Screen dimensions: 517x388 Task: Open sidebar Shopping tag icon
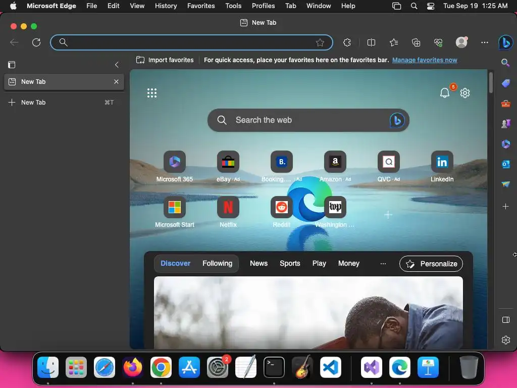pyautogui.click(x=505, y=83)
